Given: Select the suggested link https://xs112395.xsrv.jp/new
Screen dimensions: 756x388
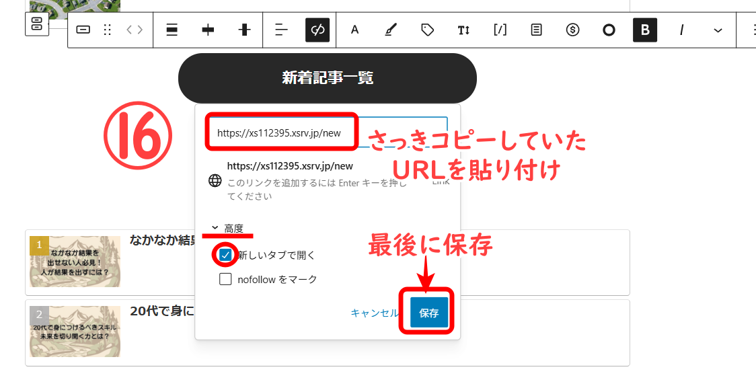Looking at the screenshot, I should coord(290,166).
